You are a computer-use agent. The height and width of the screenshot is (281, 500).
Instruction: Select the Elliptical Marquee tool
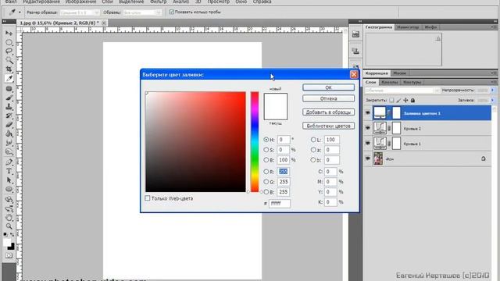tap(9, 42)
